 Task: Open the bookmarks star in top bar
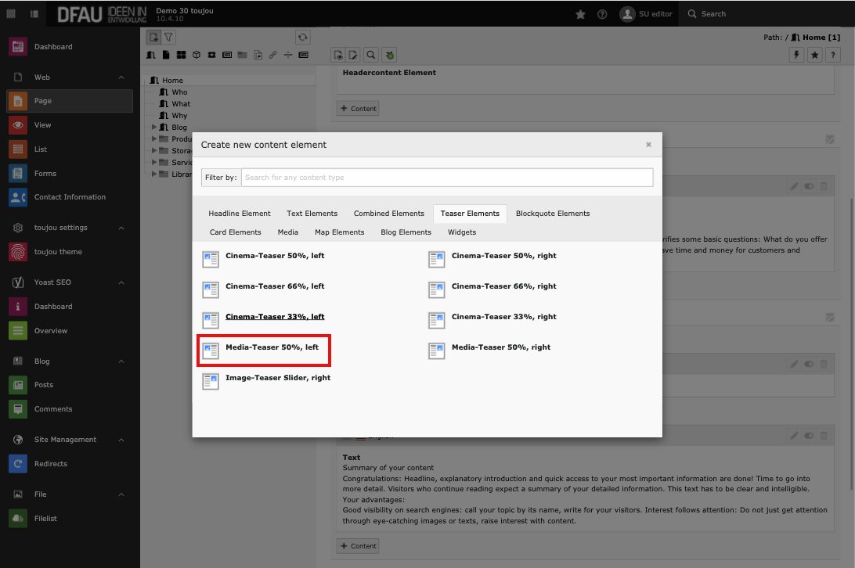pos(580,14)
